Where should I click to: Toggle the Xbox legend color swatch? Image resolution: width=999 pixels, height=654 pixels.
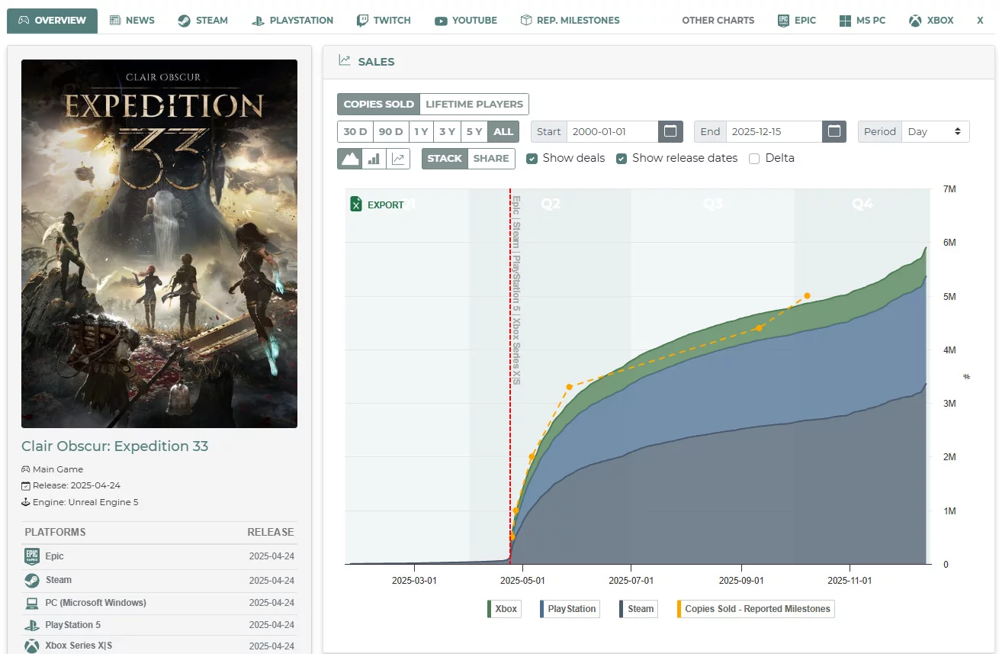(489, 609)
